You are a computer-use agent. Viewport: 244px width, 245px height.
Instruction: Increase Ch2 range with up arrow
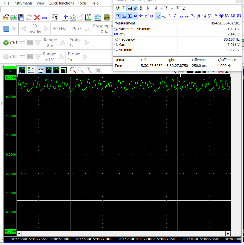click(x=61, y=57)
